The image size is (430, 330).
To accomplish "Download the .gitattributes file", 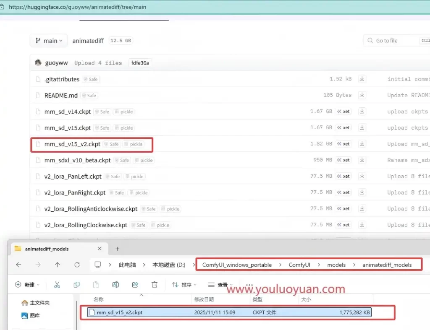I will pyautogui.click(x=362, y=79).
